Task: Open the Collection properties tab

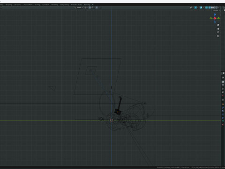Action: coord(223,100)
